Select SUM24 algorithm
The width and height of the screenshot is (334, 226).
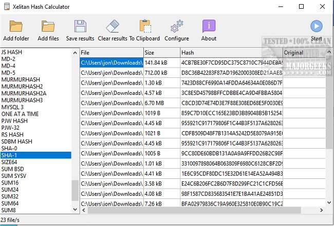coord(10,190)
